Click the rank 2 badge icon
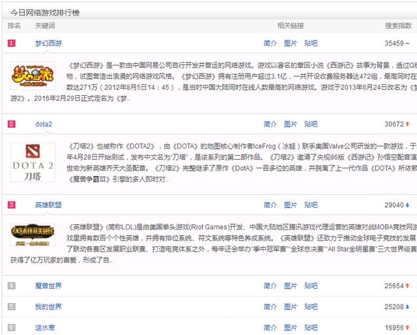 pyautogui.click(x=12, y=124)
